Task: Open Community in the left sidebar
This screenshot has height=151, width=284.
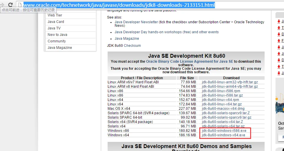Action: 57,41
